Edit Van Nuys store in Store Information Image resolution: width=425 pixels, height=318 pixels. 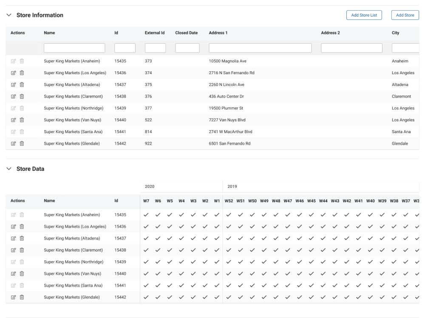[x=13, y=120]
